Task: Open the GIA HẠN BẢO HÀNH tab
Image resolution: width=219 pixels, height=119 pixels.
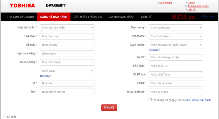Action: pyautogui.click(x=121, y=17)
